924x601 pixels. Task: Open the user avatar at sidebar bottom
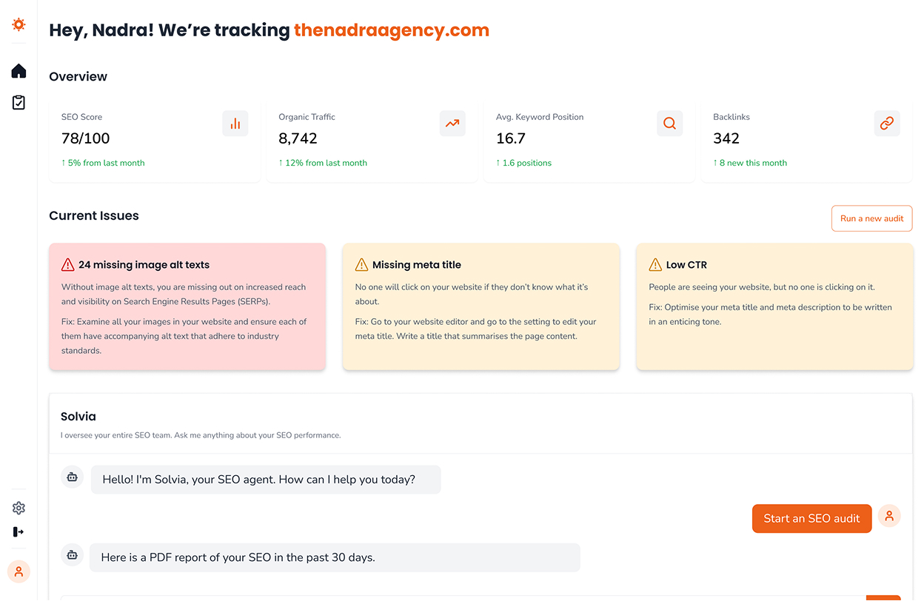(19, 571)
